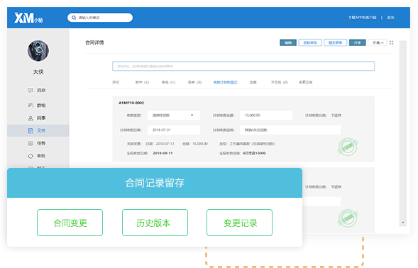Click the 提交表单 button
This screenshot has width=418, height=268.
(335, 43)
